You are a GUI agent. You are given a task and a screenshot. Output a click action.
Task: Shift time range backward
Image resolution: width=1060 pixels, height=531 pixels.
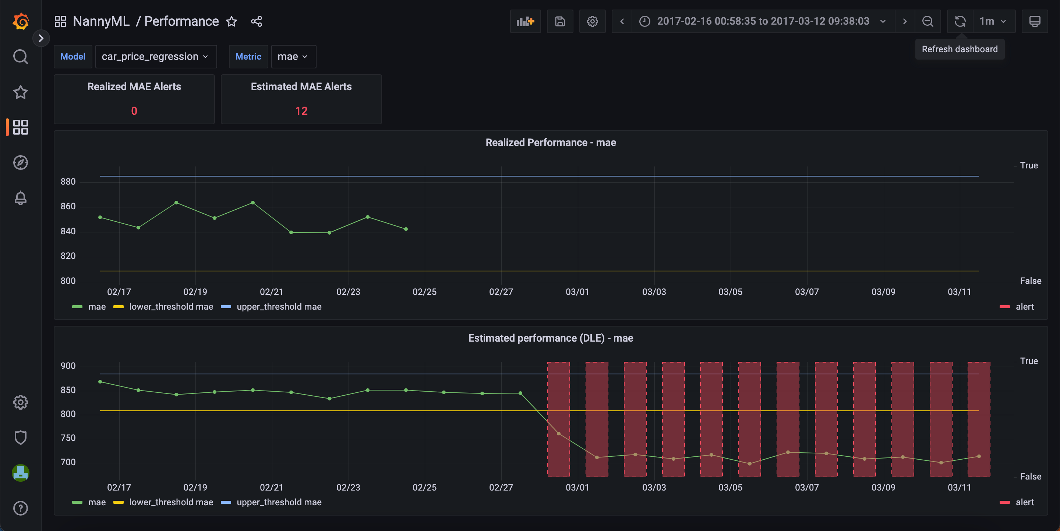622,21
